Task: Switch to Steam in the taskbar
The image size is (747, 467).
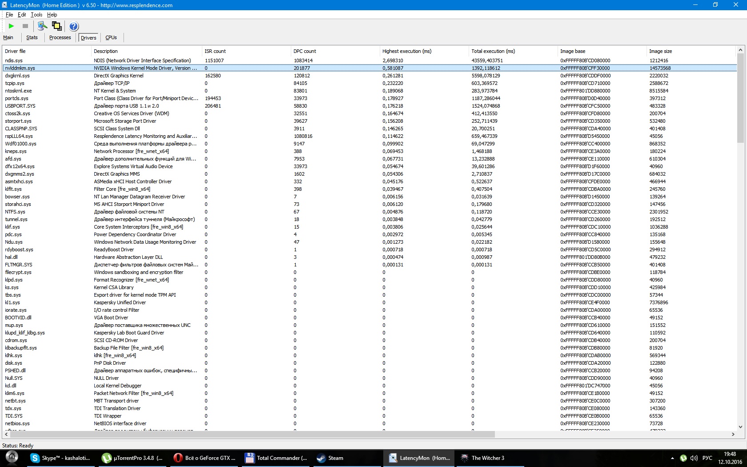Action: pyautogui.click(x=348, y=458)
